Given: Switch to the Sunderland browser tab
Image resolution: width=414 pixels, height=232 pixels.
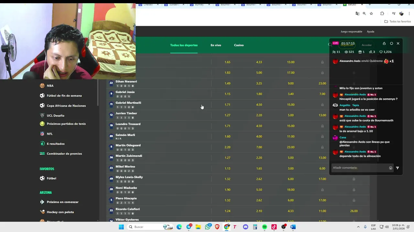Looking at the screenshot, I should (174, 5).
